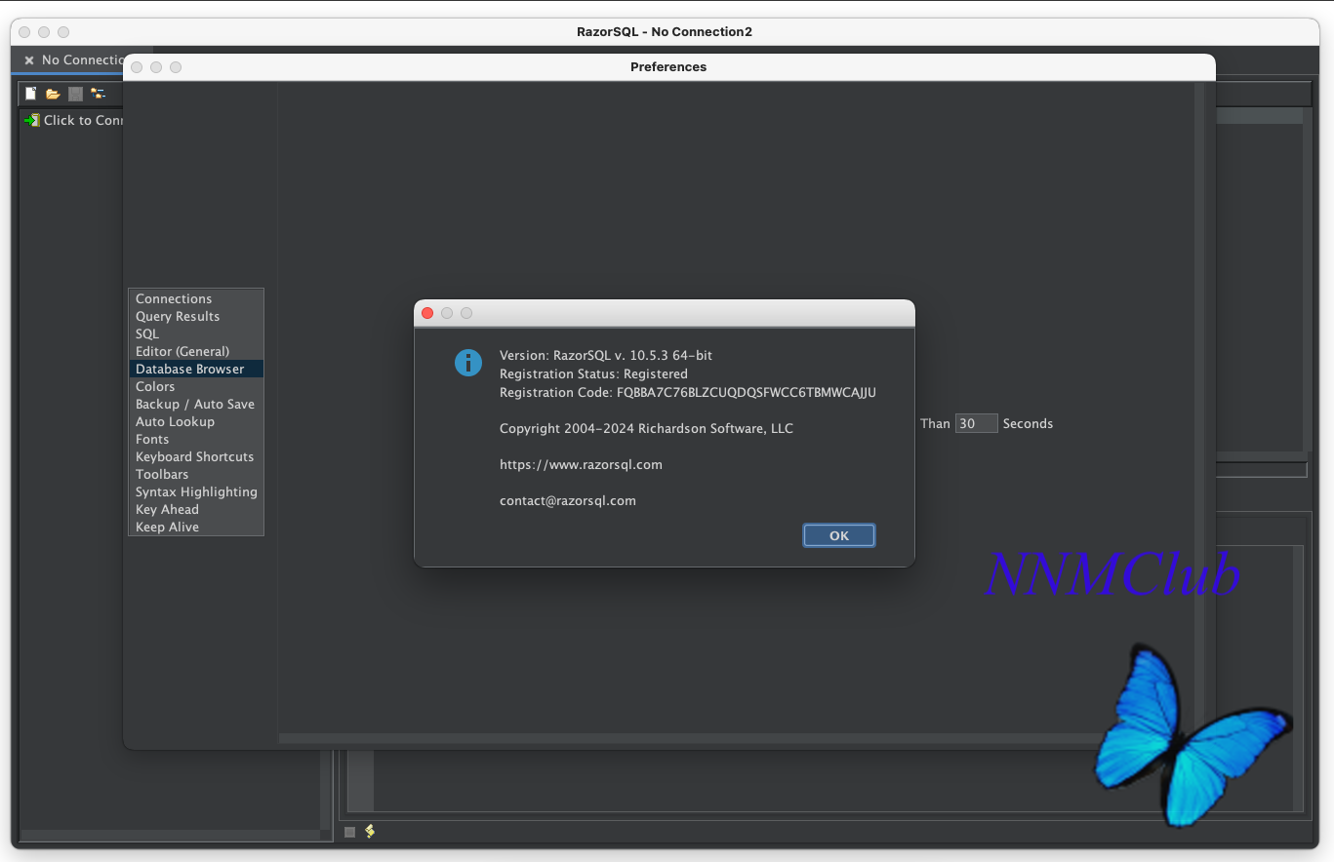The width and height of the screenshot is (1334, 862).
Task: Open the Fonts preferences category
Action: tap(196, 439)
